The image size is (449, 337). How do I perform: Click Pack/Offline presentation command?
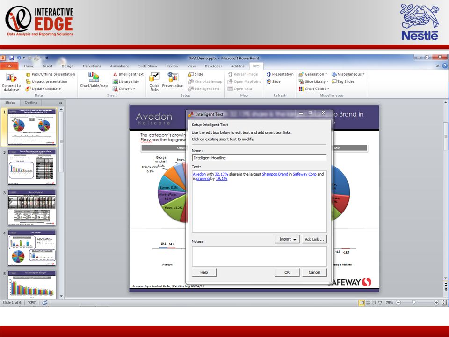[x=51, y=74]
